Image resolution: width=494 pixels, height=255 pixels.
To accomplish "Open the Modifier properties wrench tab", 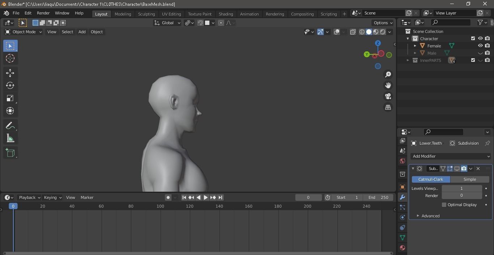I will tap(403, 197).
